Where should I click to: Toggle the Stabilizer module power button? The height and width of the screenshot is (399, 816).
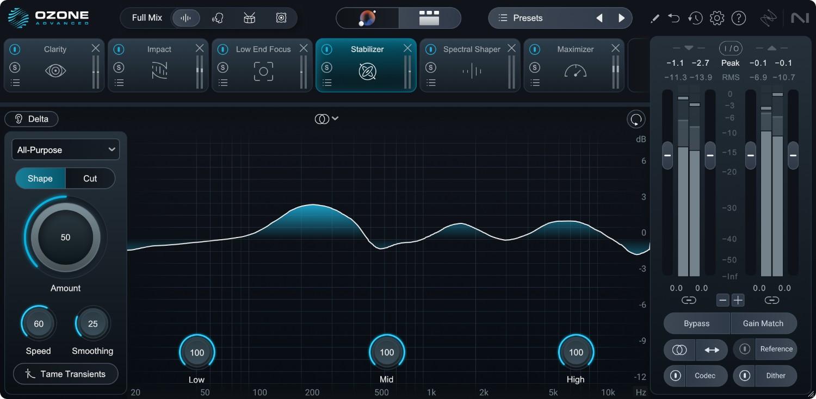tap(326, 49)
